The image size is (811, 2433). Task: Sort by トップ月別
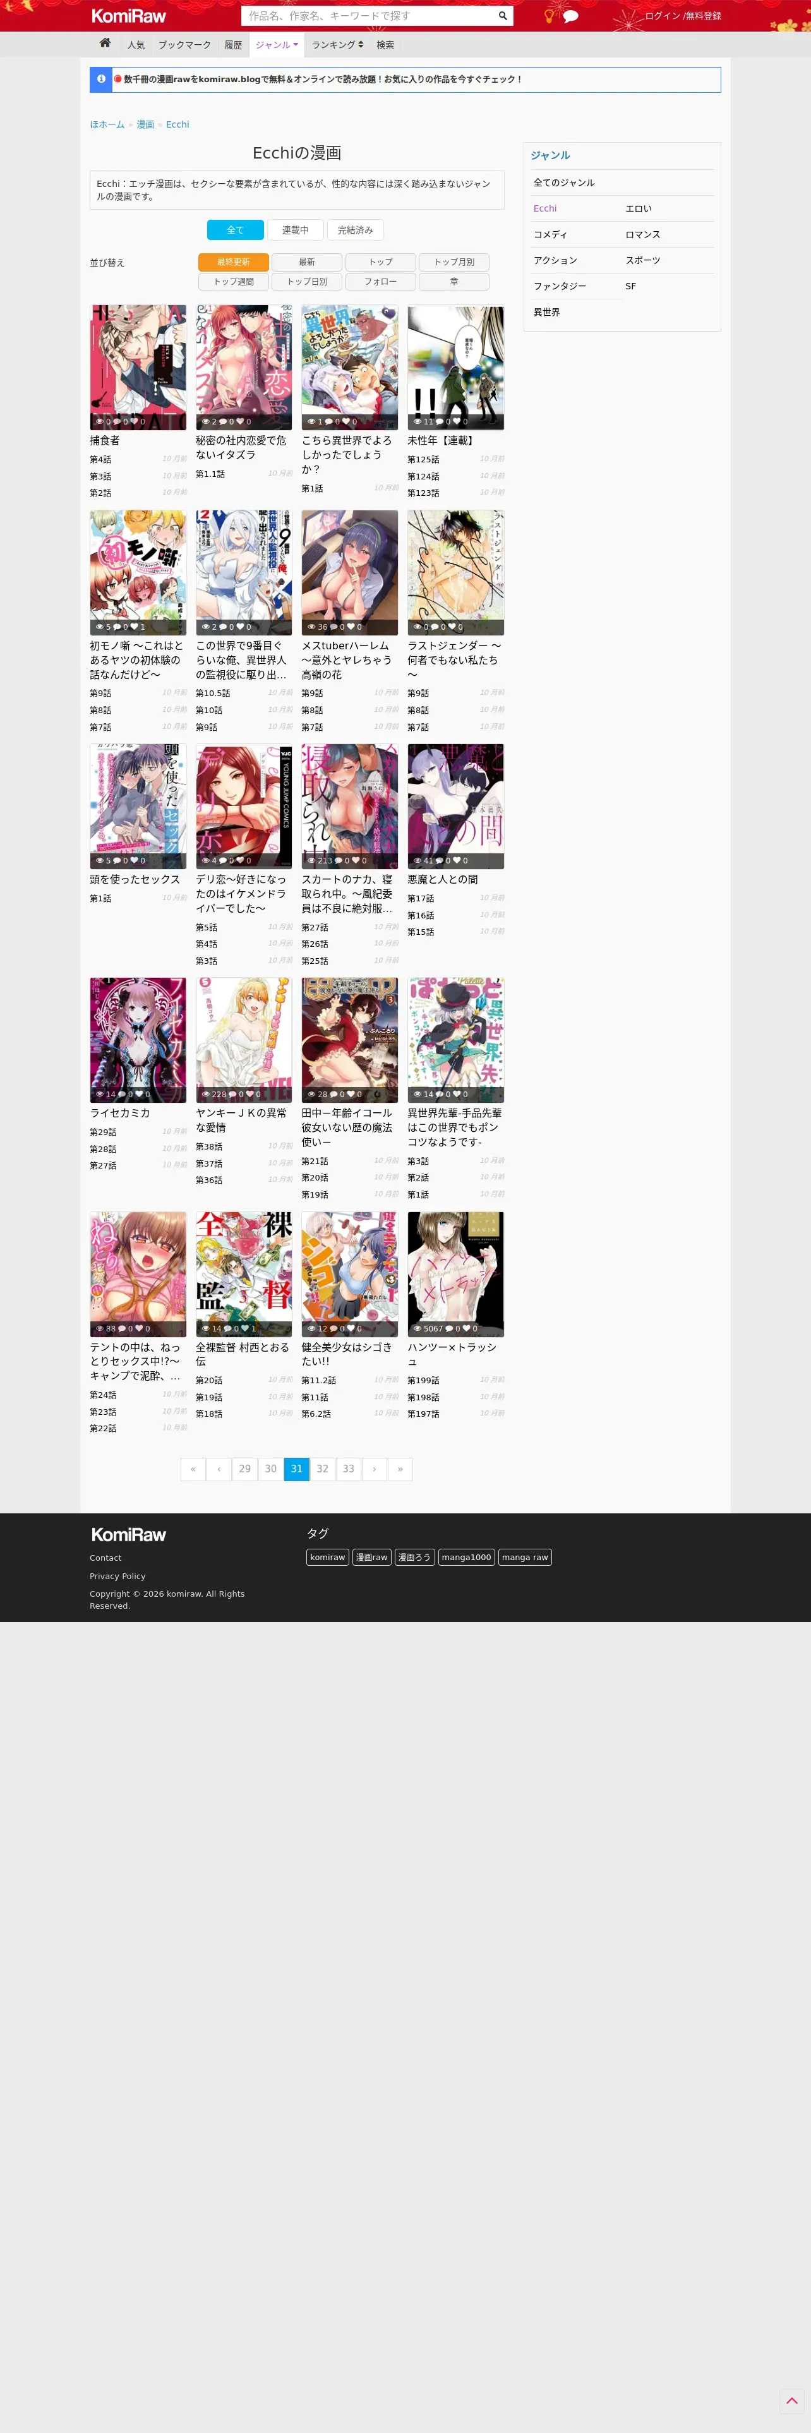coord(454,261)
